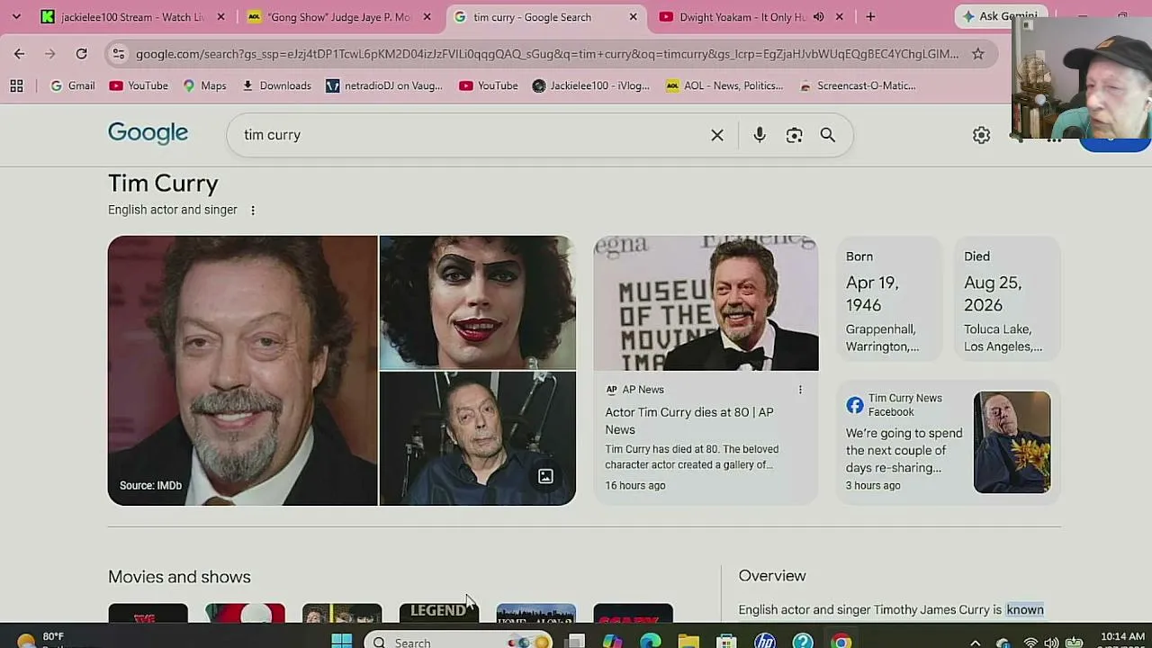Open the Screencast-O-Matic bookmark
Viewport: 1152px width, 648px height.
click(858, 85)
